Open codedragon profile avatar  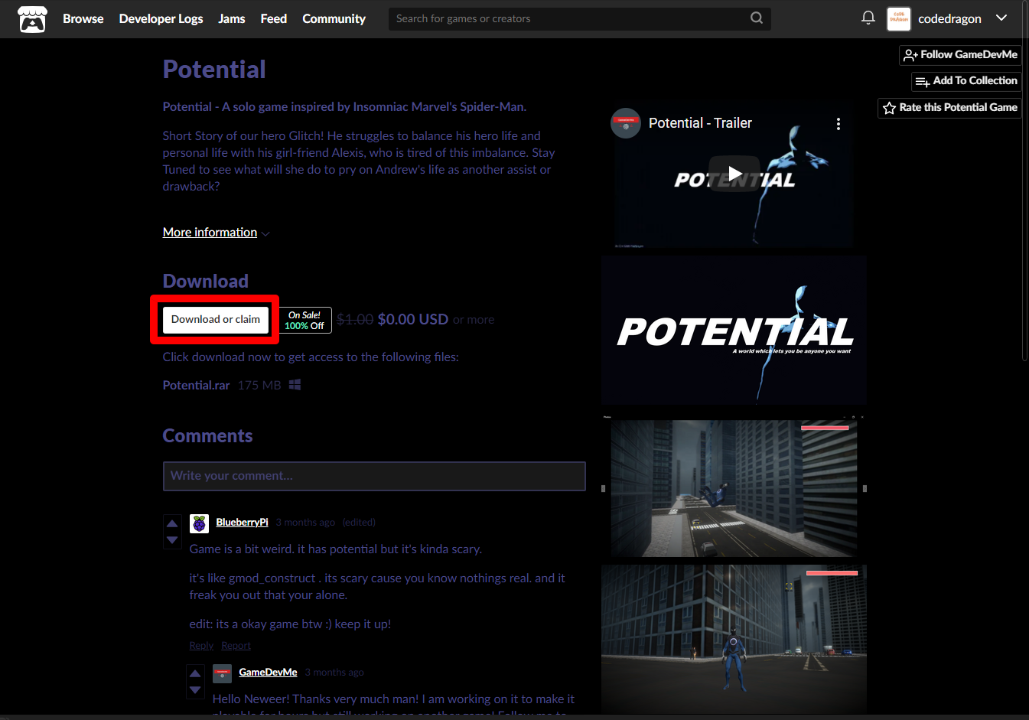click(898, 18)
